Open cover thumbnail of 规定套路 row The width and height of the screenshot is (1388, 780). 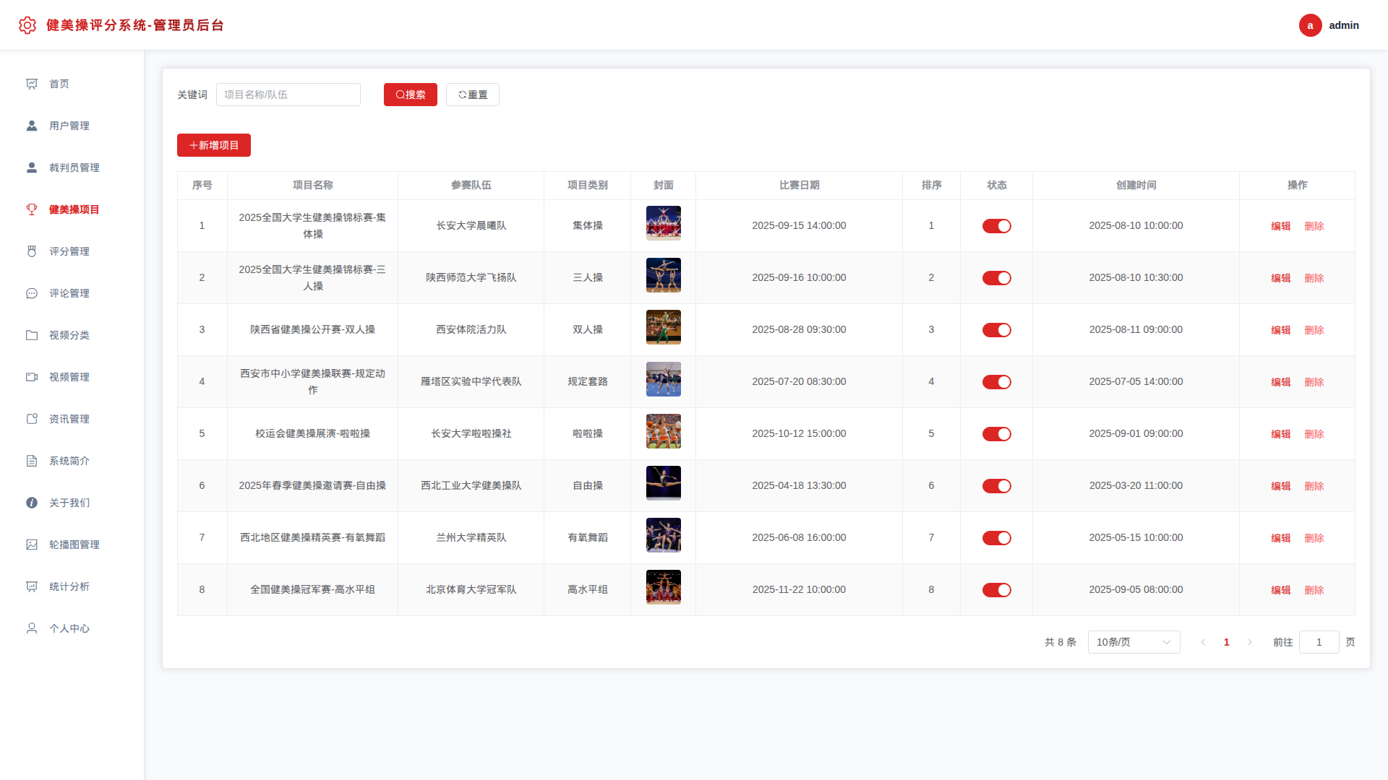pyautogui.click(x=663, y=379)
